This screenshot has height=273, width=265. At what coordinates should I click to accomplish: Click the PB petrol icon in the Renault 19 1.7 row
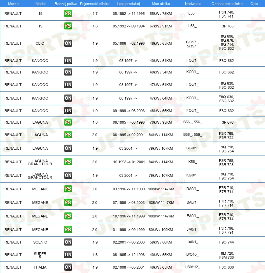[68, 14]
